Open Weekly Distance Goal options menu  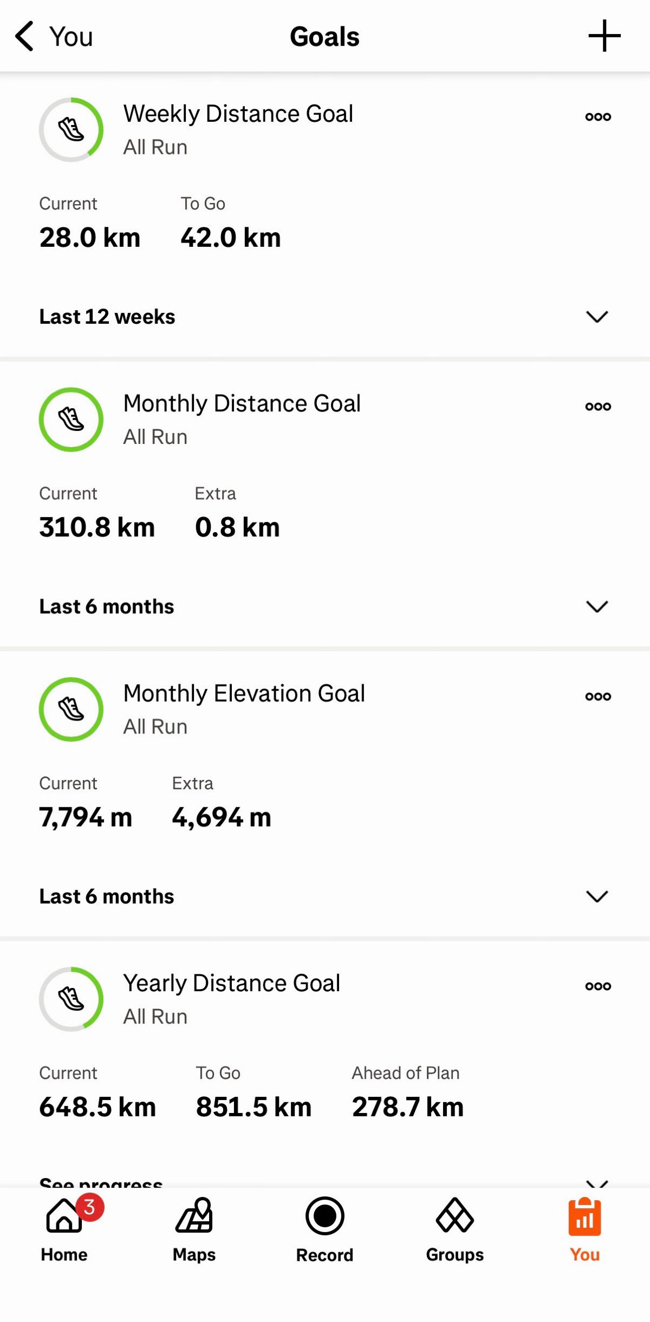(598, 116)
